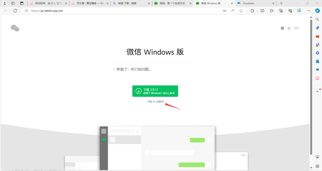Click the back navigation arrow
The image size is (322, 171).
(6, 11)
